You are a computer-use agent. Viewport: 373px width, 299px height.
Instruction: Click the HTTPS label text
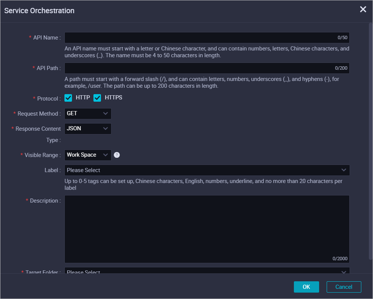pos(113,98)
